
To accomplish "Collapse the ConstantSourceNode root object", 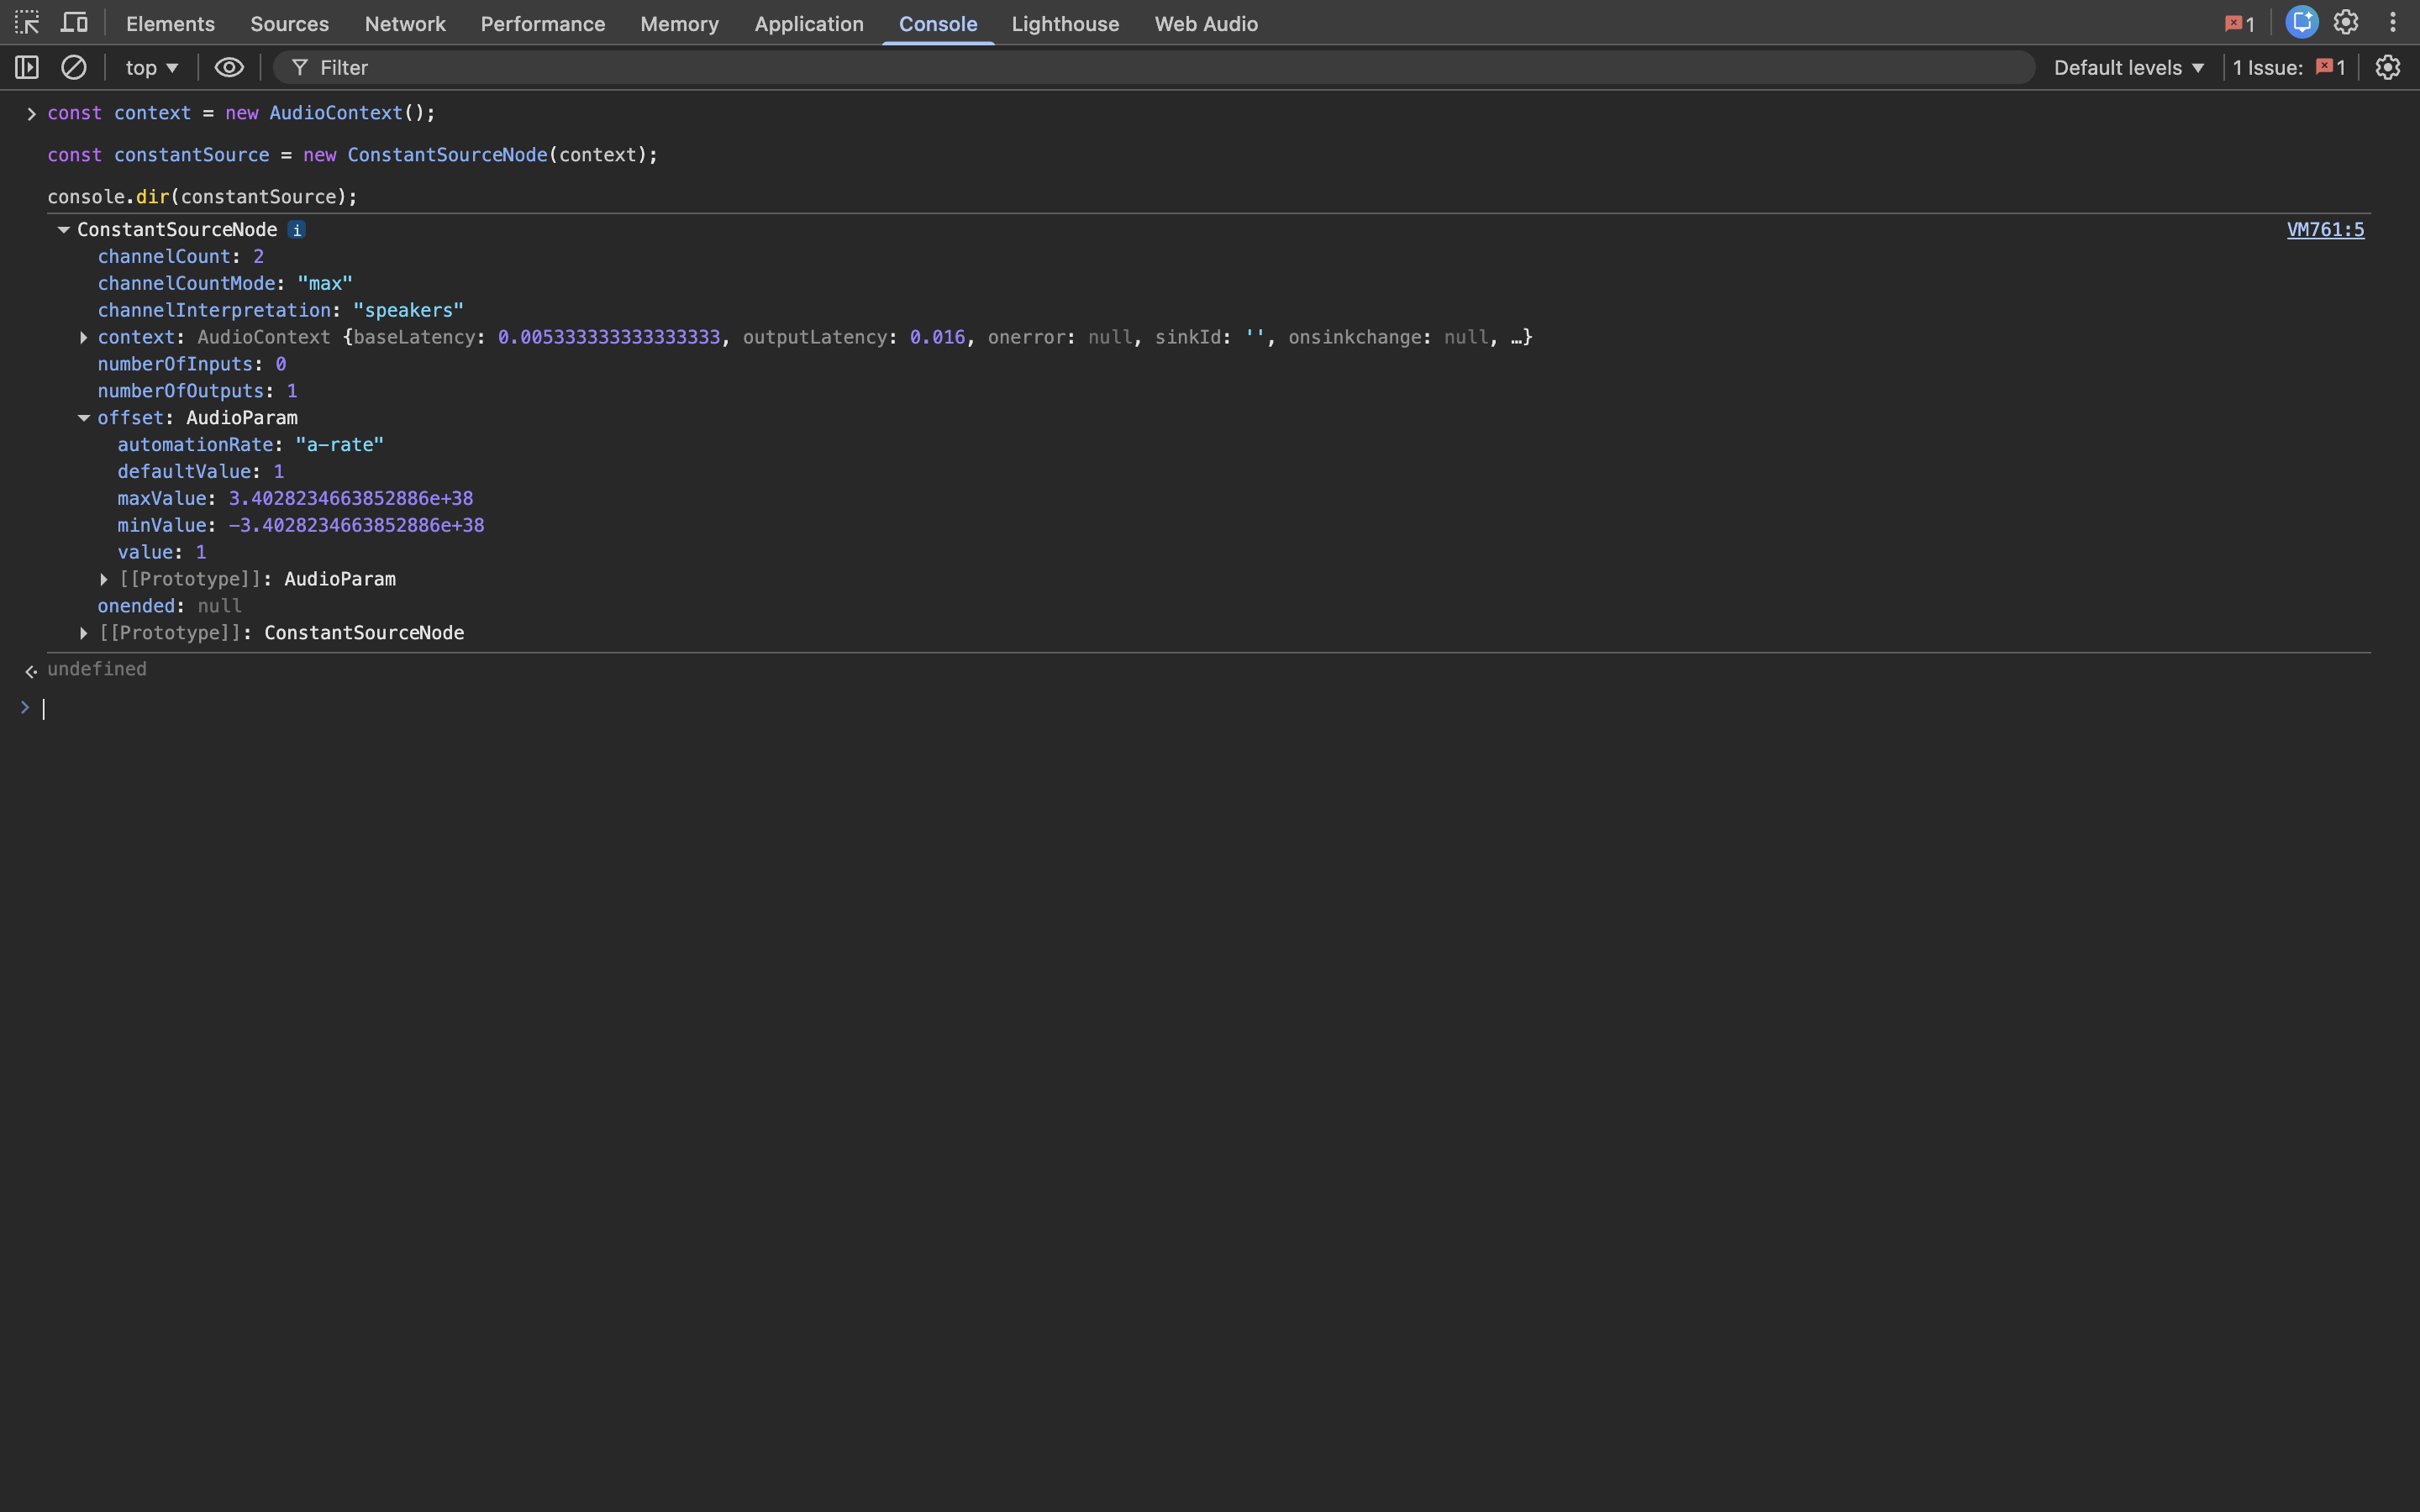I will 64,230.
